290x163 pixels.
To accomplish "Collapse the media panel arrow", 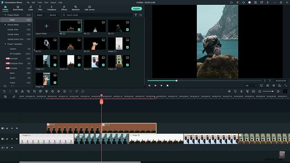I will click(x=34, y=50).
